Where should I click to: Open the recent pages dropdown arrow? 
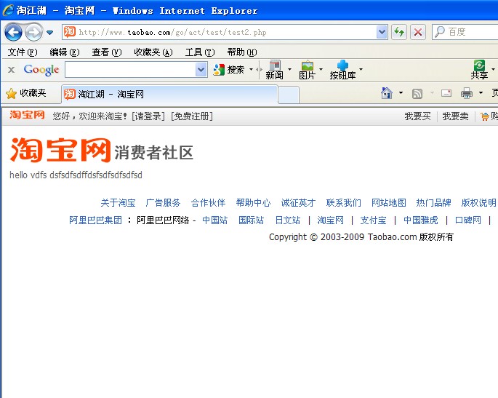pos(50,33)
